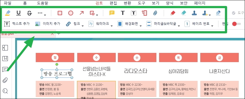
Task: Expand the polygon shapes dropdown arrow
Action: pyautogui.click(x=97, y=15)
